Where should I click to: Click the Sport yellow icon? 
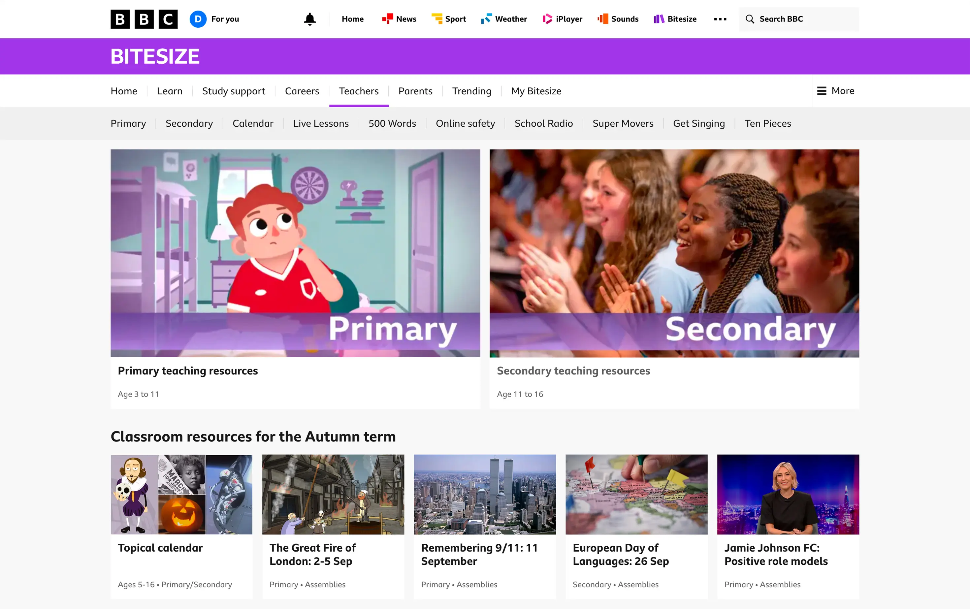click(x=436, y=19)
